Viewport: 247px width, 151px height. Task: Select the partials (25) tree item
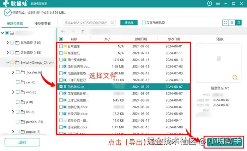click(x=35, y=122)
